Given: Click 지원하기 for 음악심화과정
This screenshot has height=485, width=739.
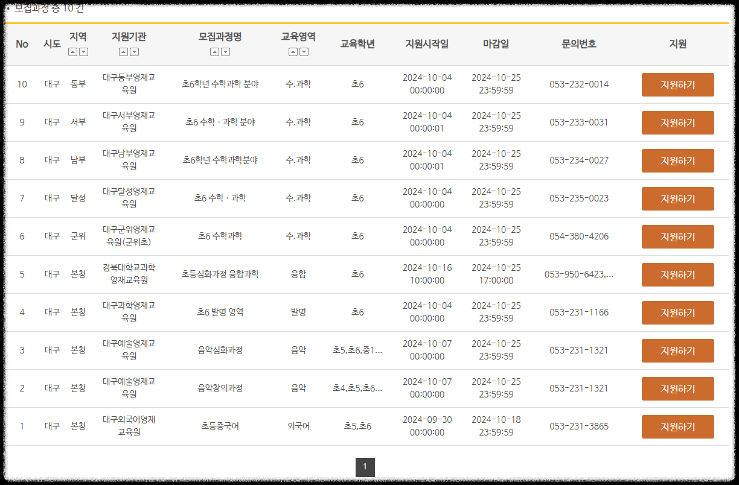Looking at the screenshot, I should pos(677,350).
